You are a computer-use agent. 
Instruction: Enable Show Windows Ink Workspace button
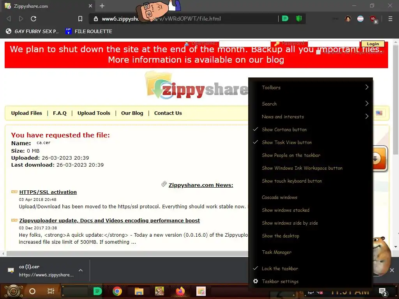point(311,168)
